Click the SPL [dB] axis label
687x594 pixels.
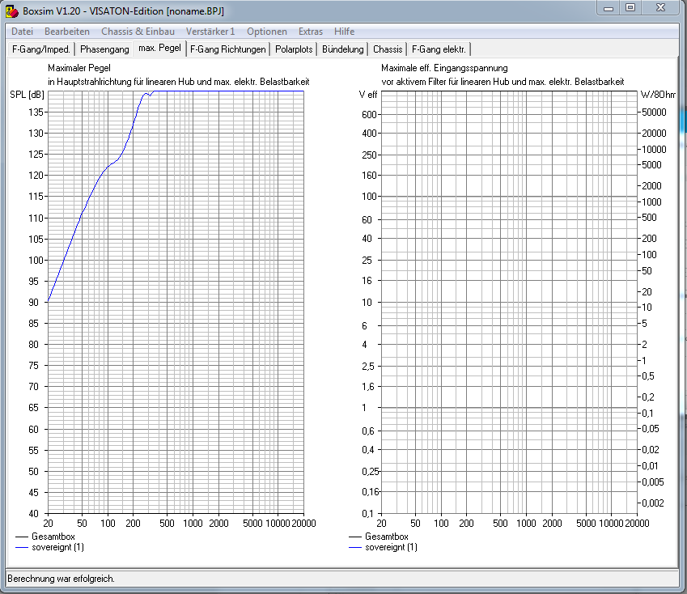(28, 95)
